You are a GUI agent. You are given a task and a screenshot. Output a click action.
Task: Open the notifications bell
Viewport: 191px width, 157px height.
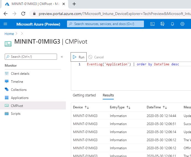pyautogui.click(x=172, y=24)
